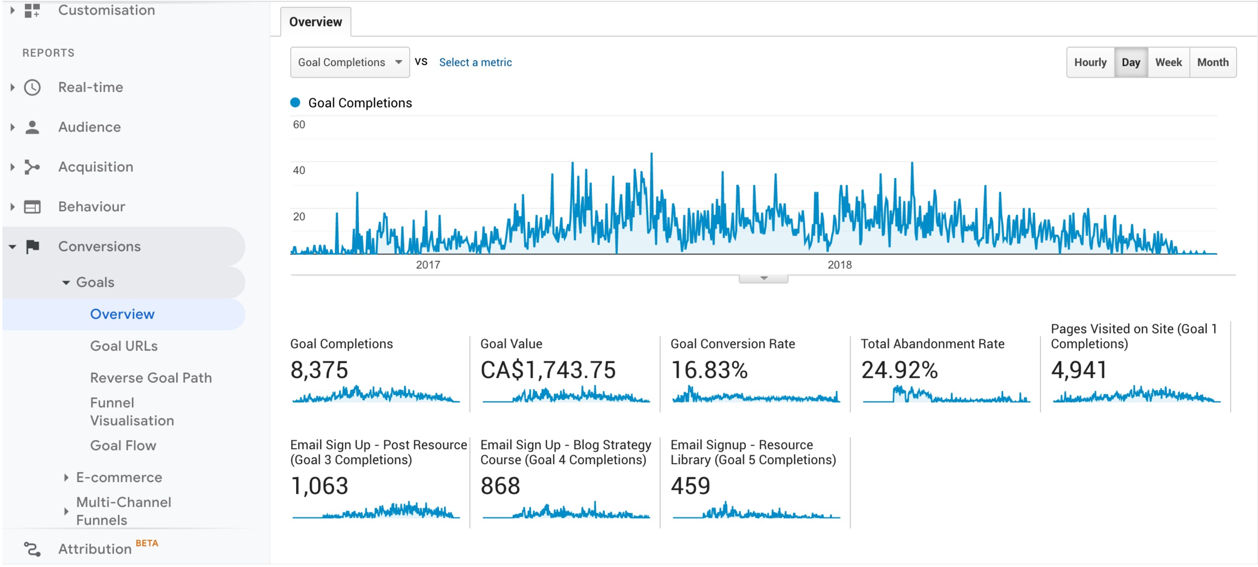
Task: Click the E-commerce label
Action: [x=119, y=477]
